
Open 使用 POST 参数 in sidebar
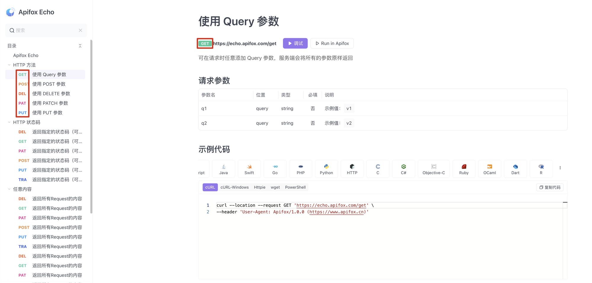click(x=49, y=84)
